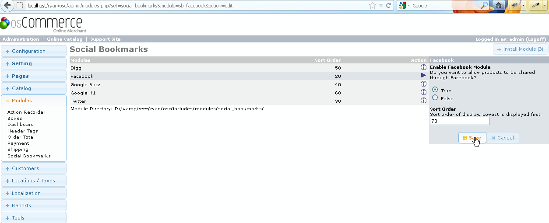Expand the Locations / Taxes section
The width and height of the screenshot is (549, 223).
(x=34, y=181)
